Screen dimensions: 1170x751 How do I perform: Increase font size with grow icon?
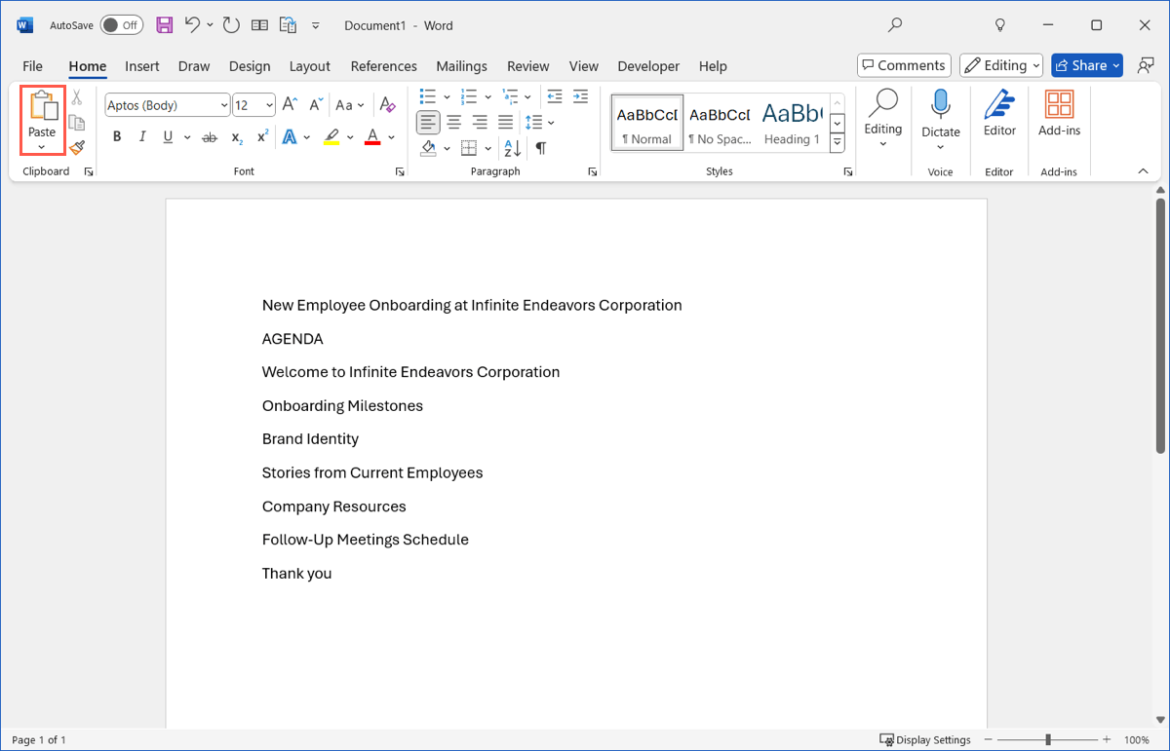click(290, 105)
